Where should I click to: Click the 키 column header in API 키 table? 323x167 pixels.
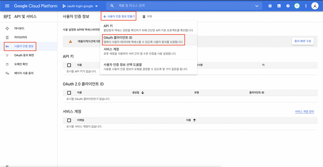click(x=263, y=65)
